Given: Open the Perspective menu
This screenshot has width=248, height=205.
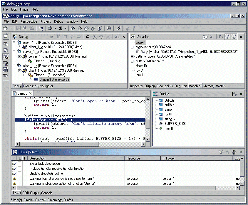Looking at the screenshot, I should coord(29,22).
